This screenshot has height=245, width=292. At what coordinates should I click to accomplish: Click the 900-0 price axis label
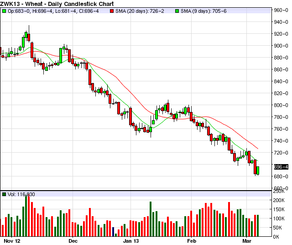pos(281,46)
